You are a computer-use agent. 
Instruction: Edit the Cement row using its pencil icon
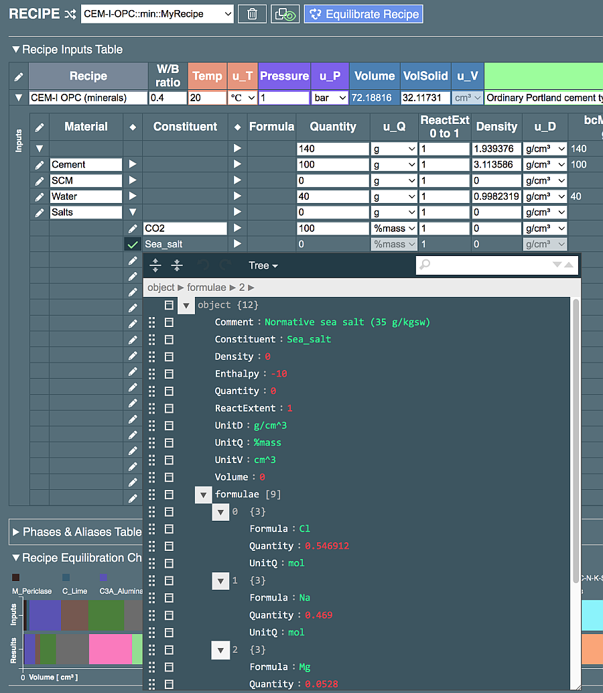(x=38, y=164)
